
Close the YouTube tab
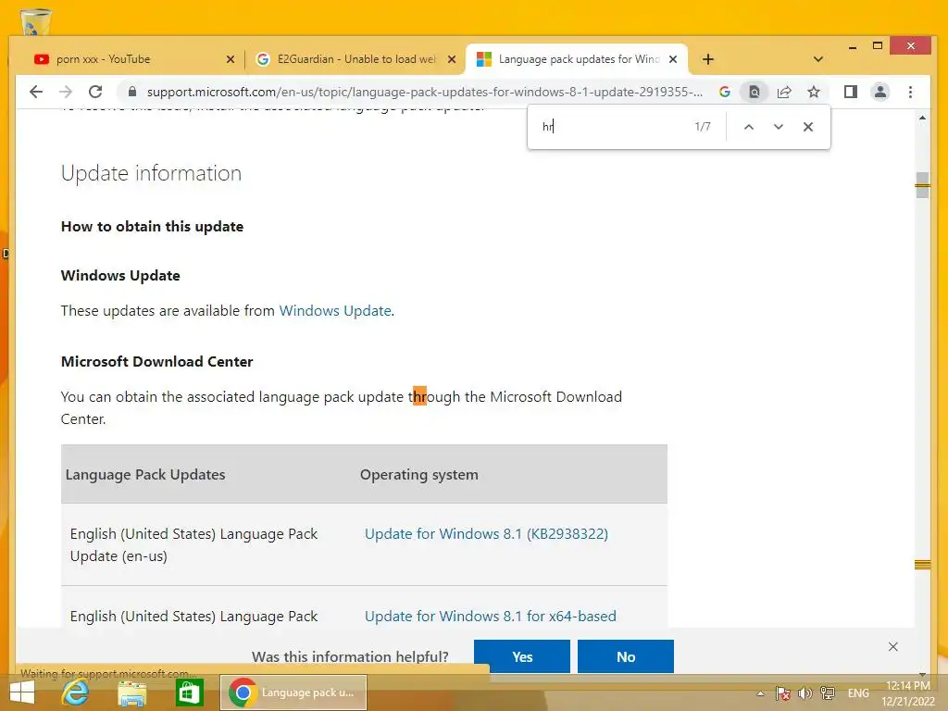click(x=231, y=59)
